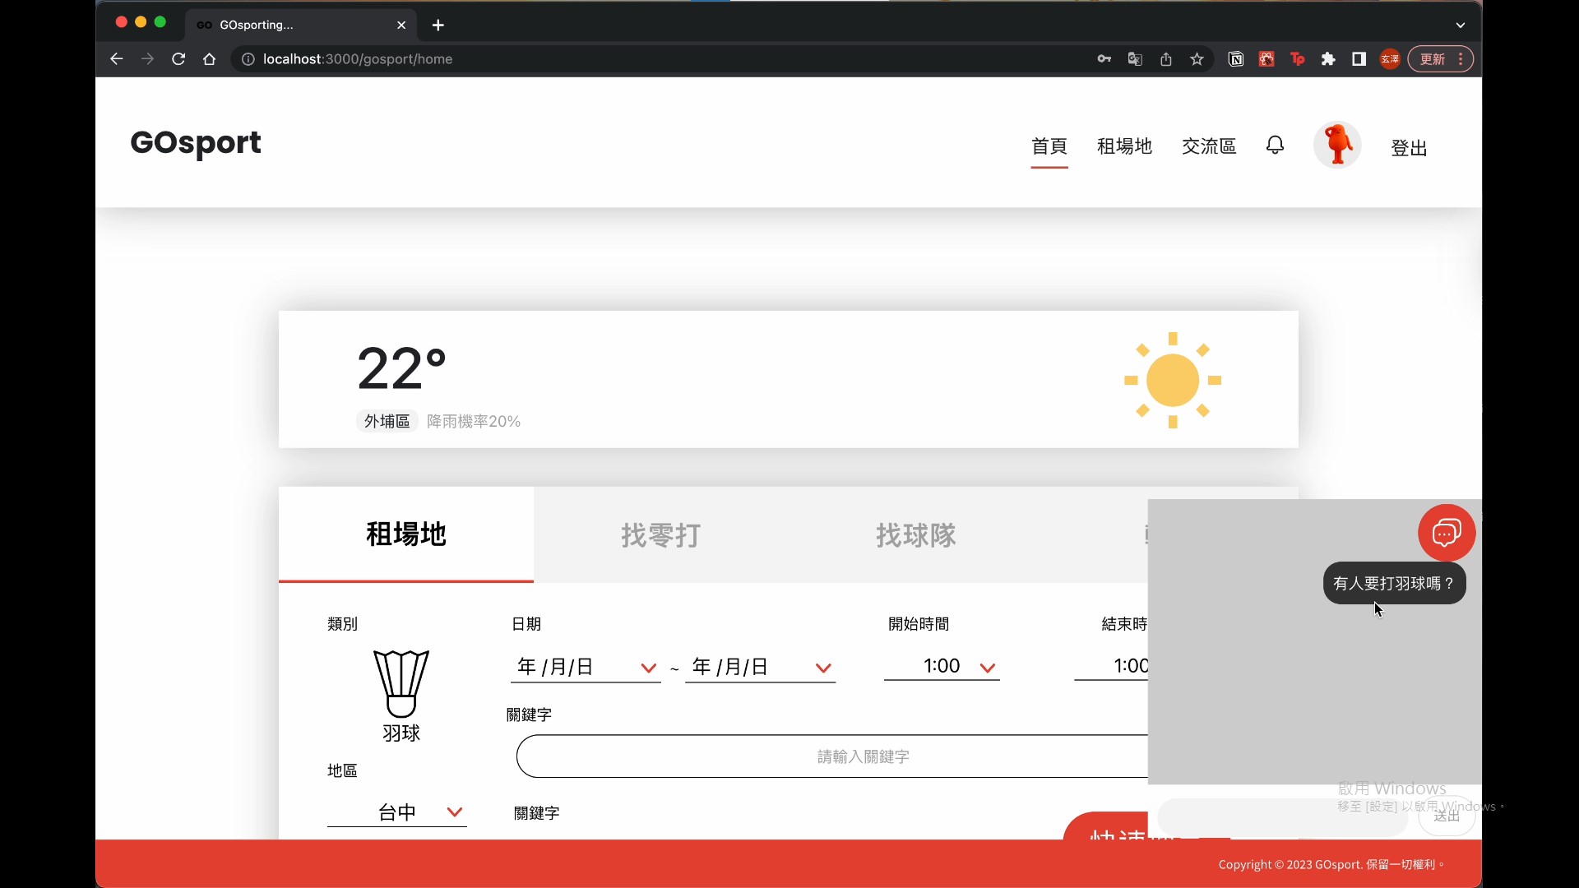The image size is (1579, 888).
Task: Bookmark this page with the star icon
Action: tap(1197, 59)
